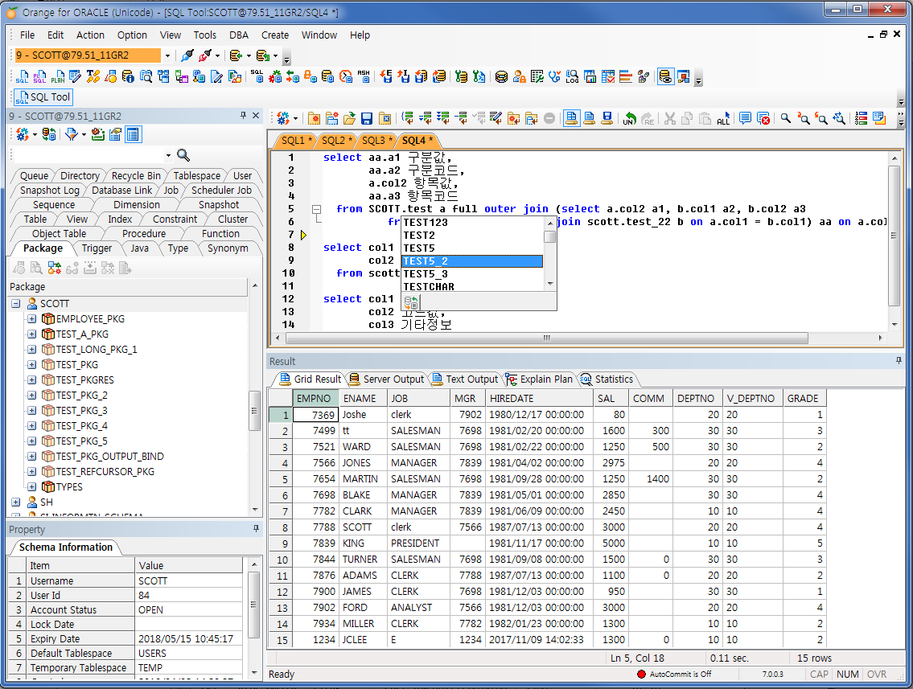Click the small icon below autocomplete list

(x=411, y=302)
